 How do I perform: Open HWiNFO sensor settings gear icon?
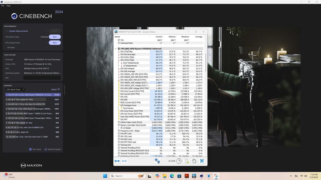tap(194, 161)
